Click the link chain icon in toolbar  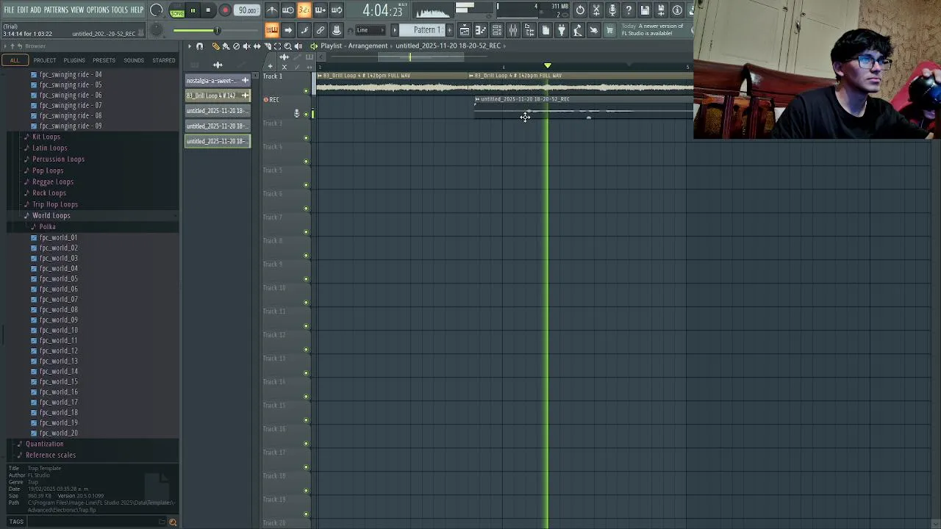(x=321, y=30)
